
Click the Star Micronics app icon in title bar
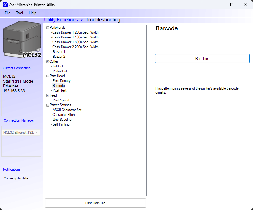click(x=5, y=5)
